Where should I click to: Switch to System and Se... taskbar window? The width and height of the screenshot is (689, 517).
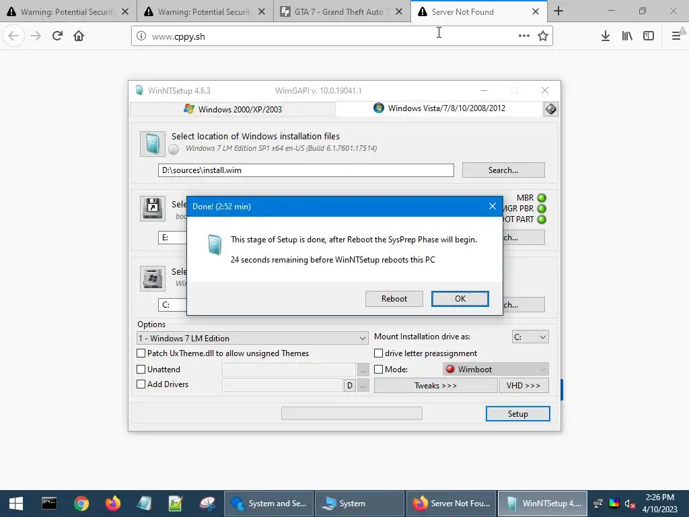(268, 504)
